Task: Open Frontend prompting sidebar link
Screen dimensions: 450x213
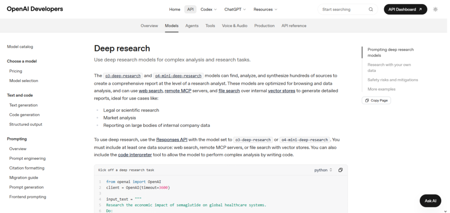Action: pos(28,197)
